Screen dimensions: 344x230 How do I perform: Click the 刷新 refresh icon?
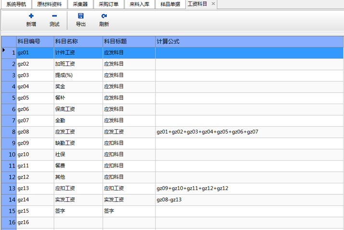tap(104, 16)
